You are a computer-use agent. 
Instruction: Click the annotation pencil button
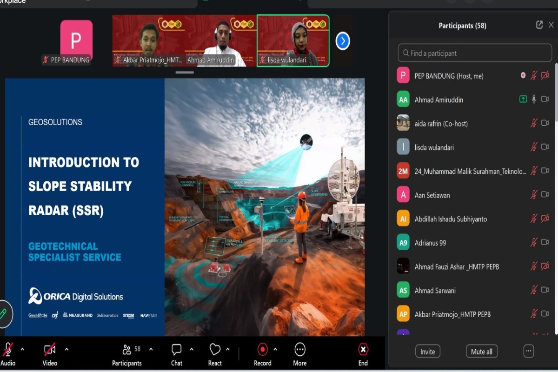pos(4,314)
